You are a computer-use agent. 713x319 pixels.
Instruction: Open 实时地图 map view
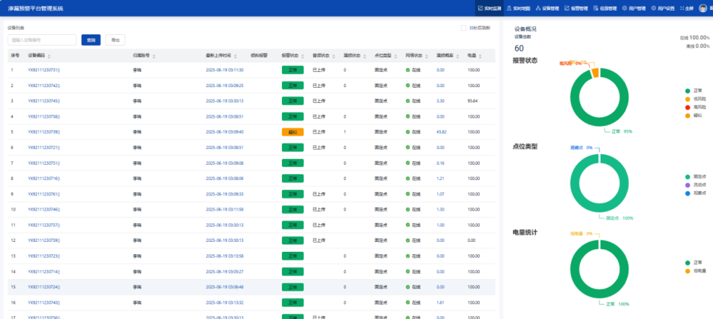(518, 9)
